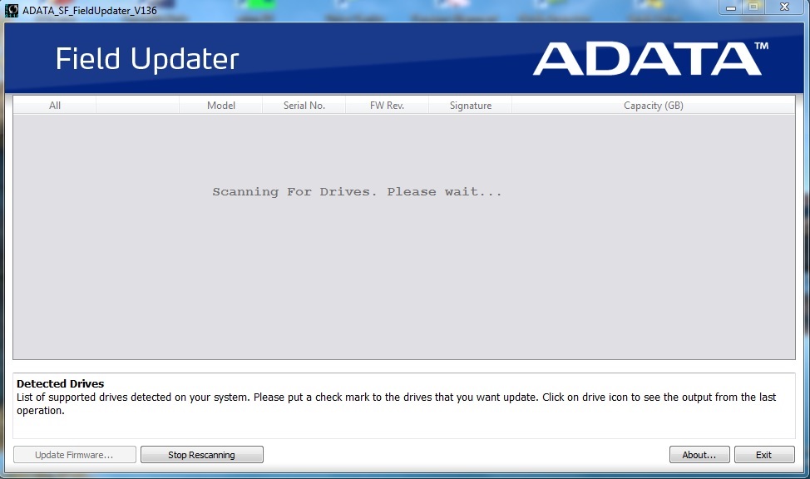810x479 pixels.
Task: Exit the Field Updater
Action: pos(764,455)
